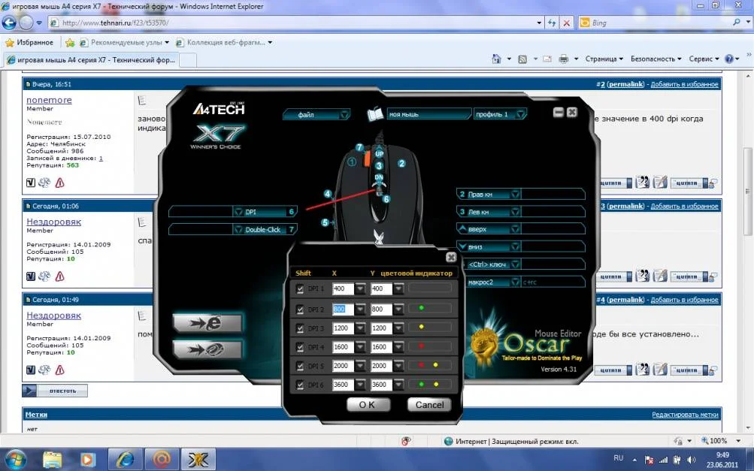Click the DPI 2 X value field showing 800
The width and height of the screenshot is (754, 471).
pos(343,309)
